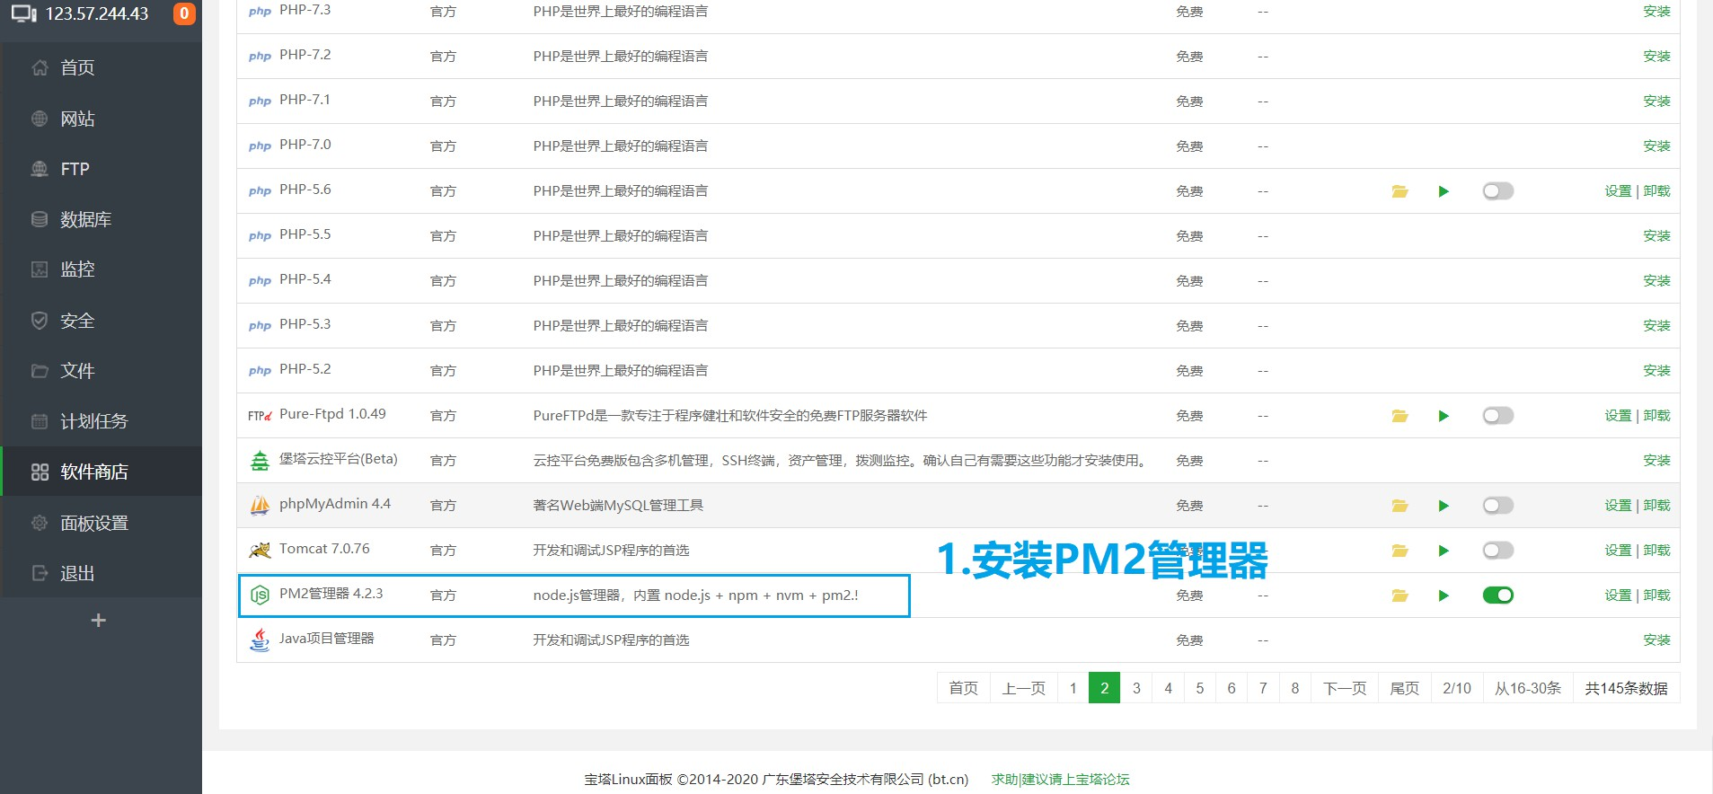The height and width of the screenshot is (794, 1713).
Task: Go to page 3 in pagination
Action: point(1136,688)
